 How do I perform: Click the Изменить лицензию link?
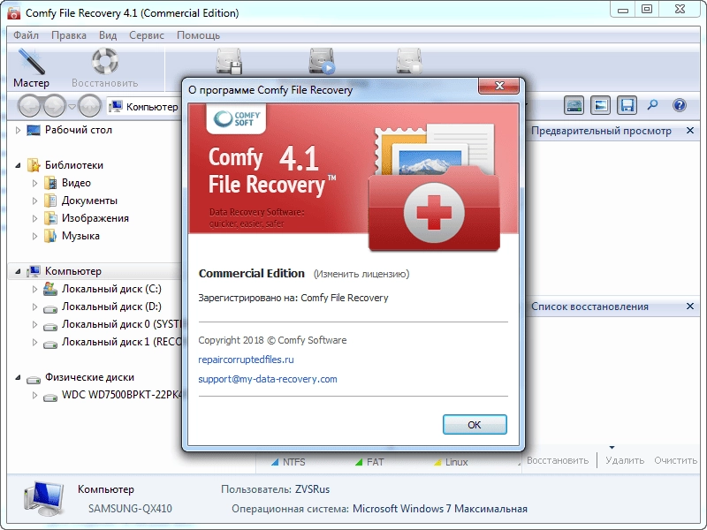point(361,274)
